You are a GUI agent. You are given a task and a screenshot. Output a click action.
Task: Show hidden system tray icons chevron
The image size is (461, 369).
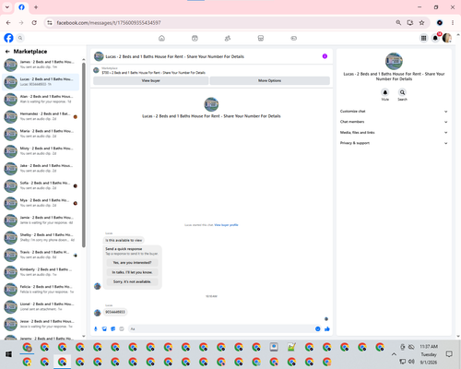(x=394, y=354)
